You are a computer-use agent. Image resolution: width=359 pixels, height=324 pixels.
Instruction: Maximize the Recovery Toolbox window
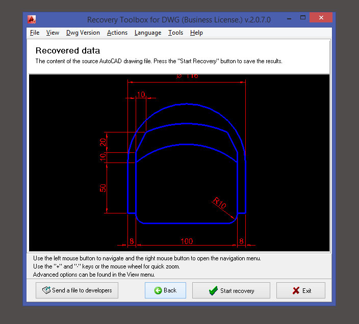click(x=303, y=18)
